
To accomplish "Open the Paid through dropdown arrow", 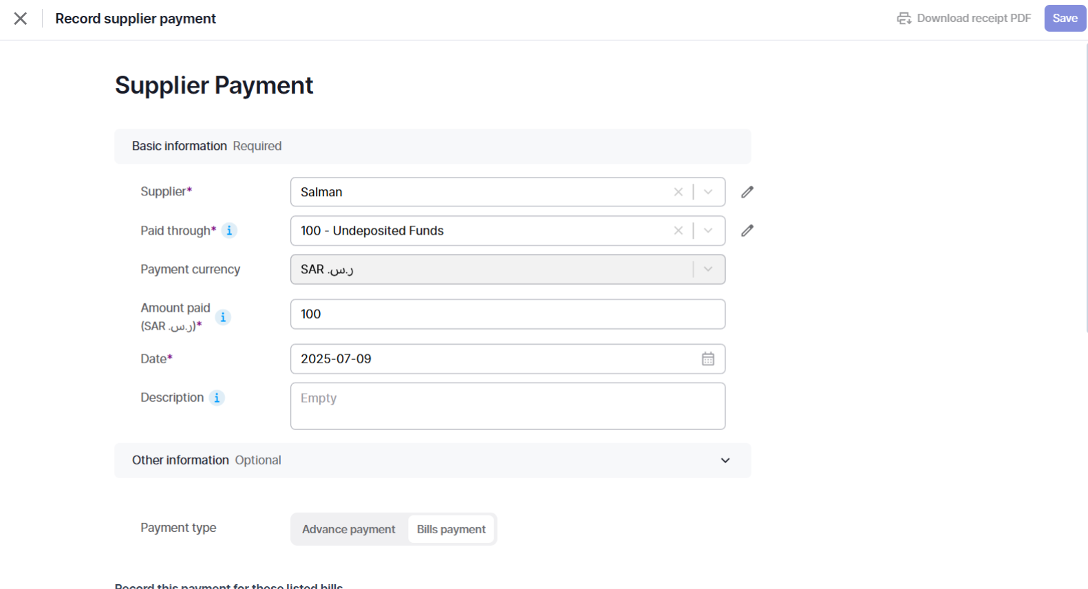I will click(x=708, y=231).
